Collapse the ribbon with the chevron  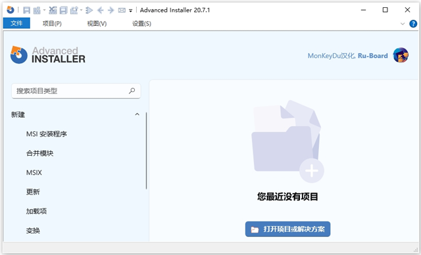pos(403,24)
